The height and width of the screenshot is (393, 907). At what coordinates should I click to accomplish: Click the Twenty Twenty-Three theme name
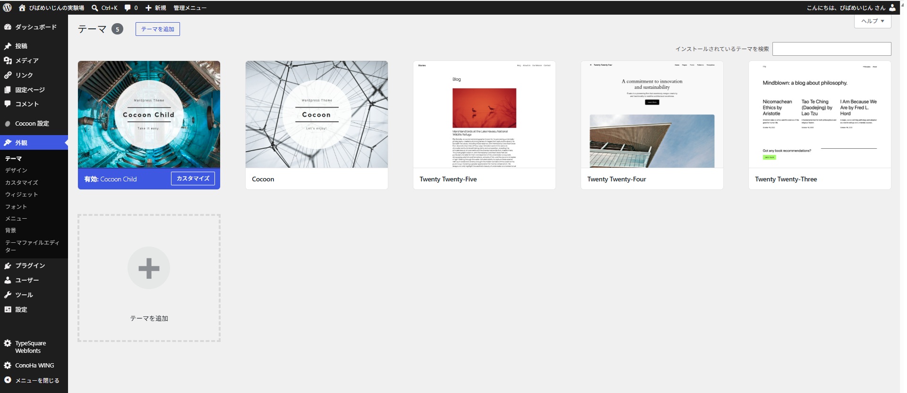[x=786, y=179]
